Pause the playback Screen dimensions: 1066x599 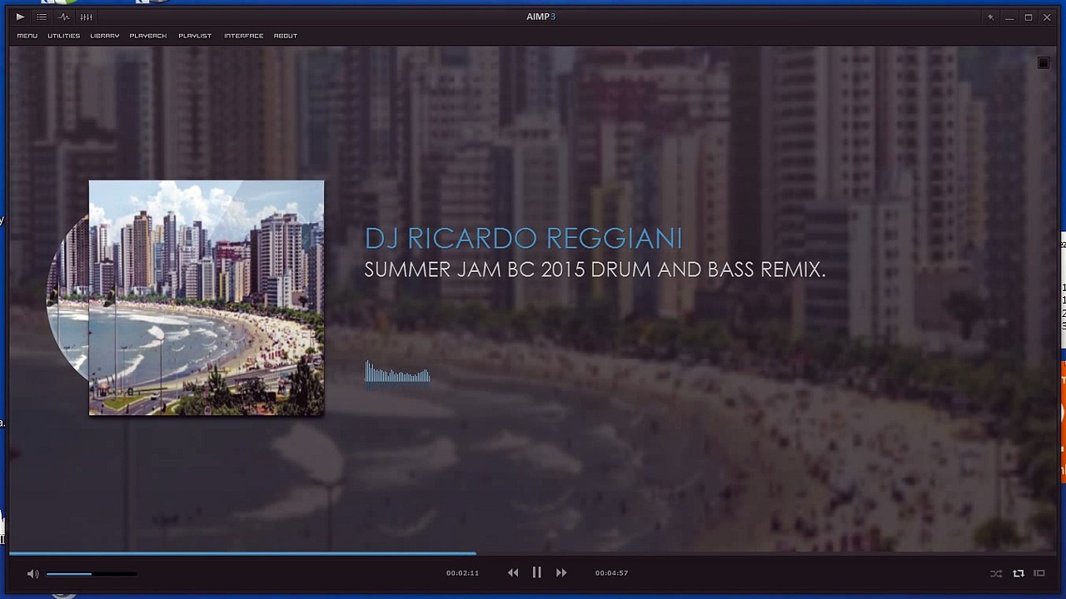point(537,572)
